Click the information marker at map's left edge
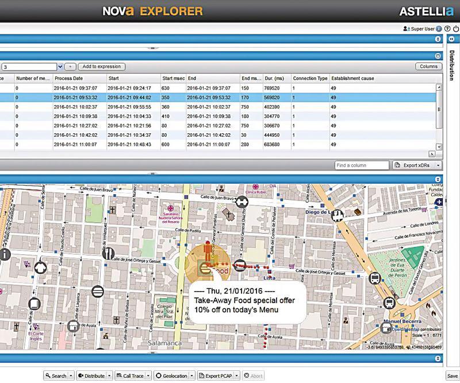 coord(5,254)
